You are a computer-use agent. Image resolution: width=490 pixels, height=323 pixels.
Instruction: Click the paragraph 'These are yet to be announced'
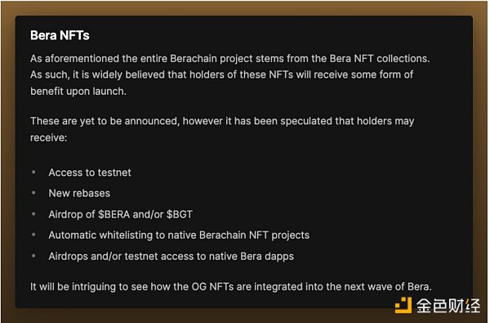click(222, 129)
